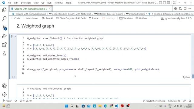This screenshot has width=194, height=109.
Task: Split the editor right
Action: pyautogui.click(x=185, y=8)
